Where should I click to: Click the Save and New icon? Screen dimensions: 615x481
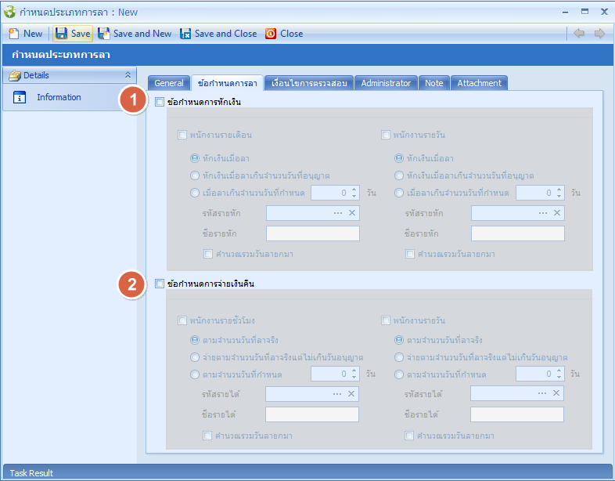click(x=104, y=34)
